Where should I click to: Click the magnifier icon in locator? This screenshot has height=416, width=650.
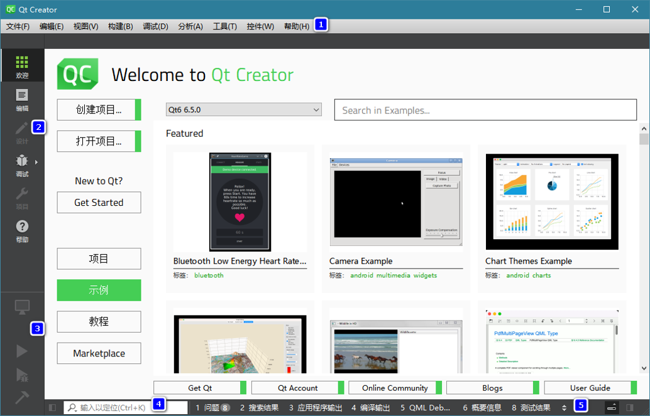72,408
